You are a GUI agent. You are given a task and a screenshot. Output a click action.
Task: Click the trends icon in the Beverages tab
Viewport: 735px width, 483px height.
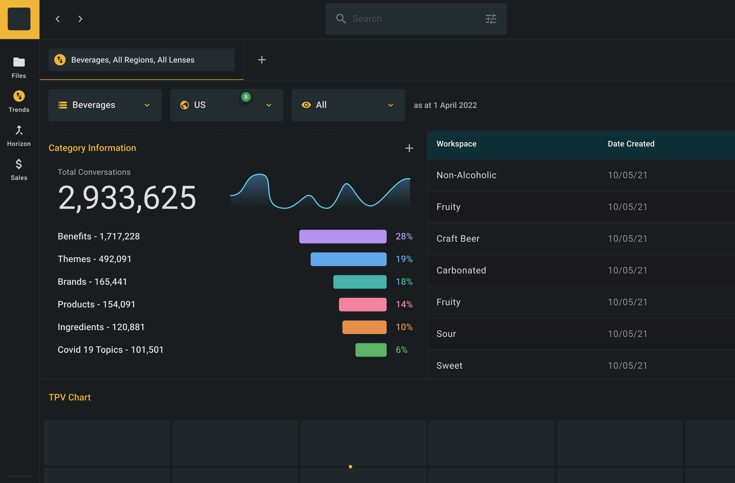60,60
